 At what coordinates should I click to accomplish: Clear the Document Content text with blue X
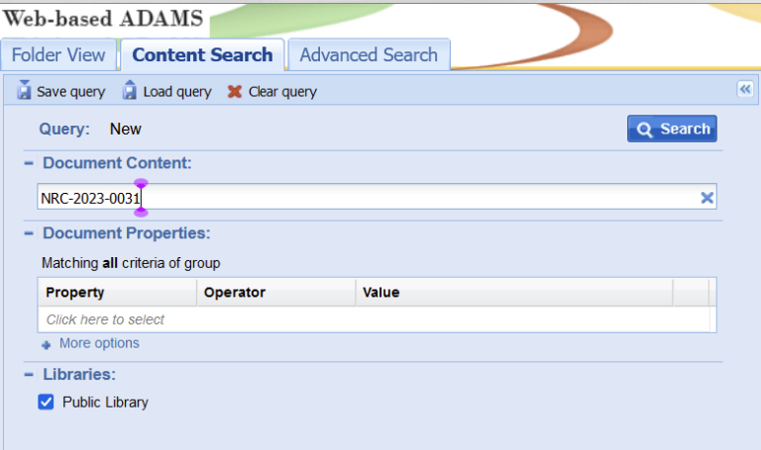click(707, 198)
